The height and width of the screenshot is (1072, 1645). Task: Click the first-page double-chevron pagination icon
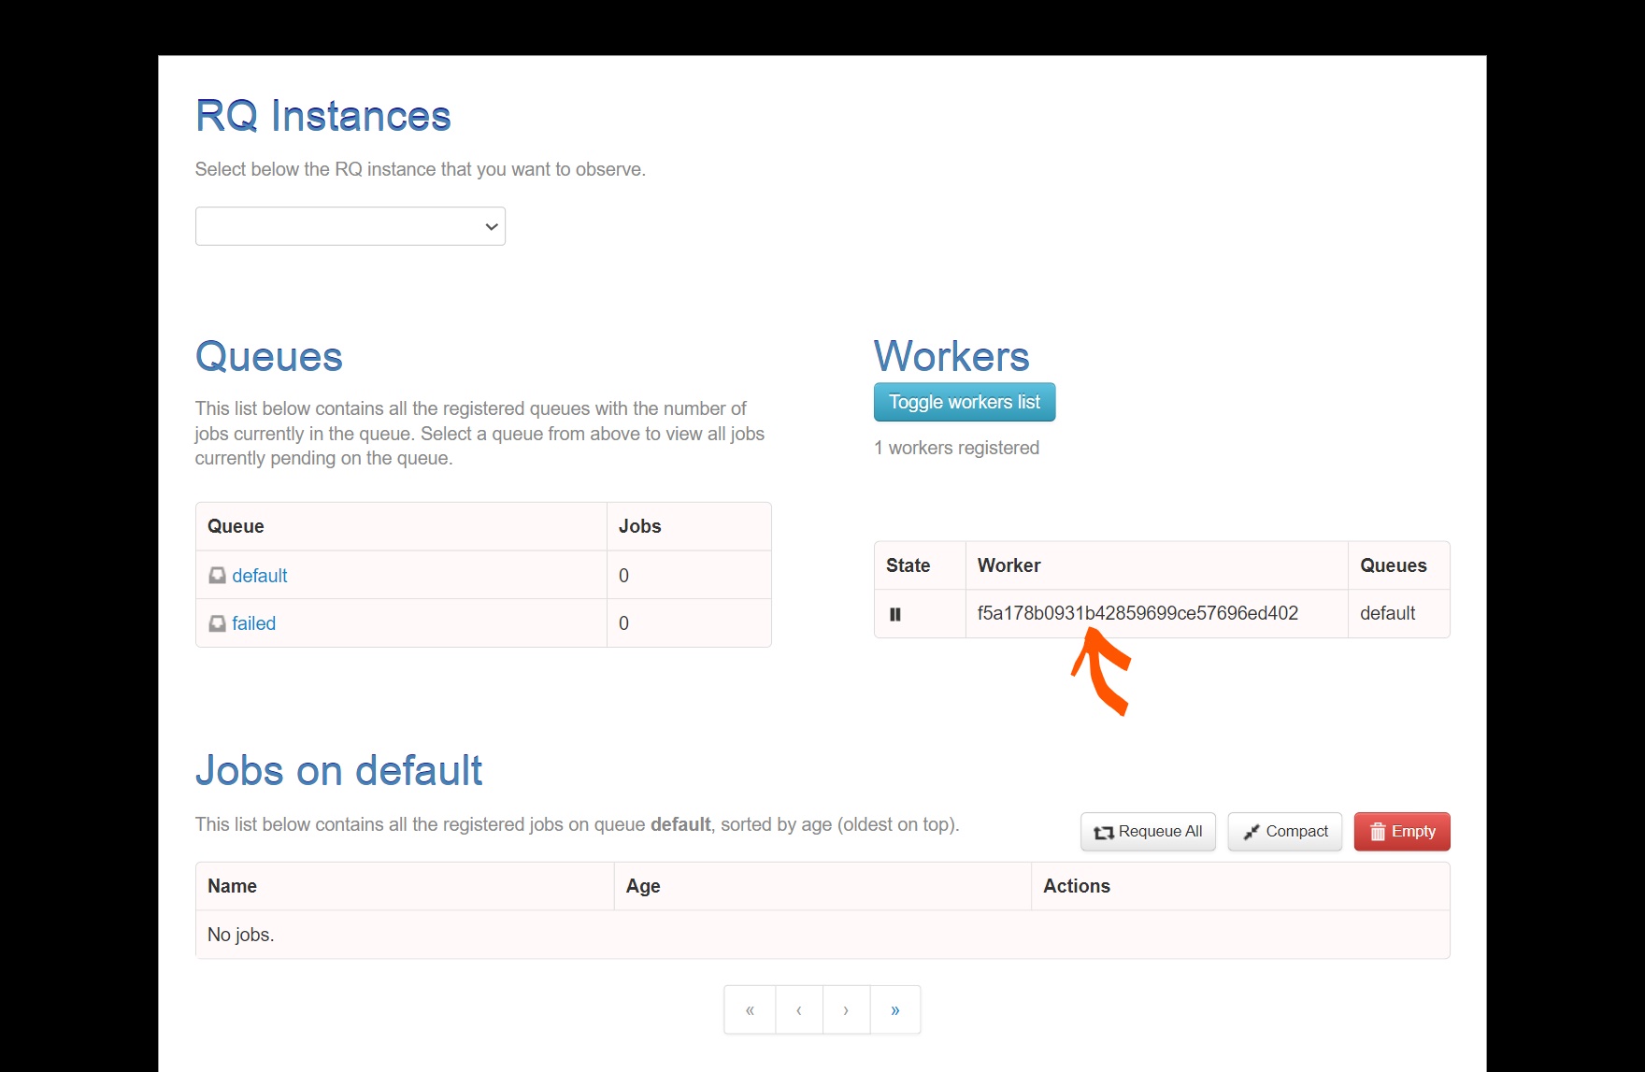click(x=749, y=1009)
